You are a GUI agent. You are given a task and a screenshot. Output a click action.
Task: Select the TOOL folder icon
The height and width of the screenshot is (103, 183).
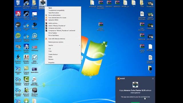142,4
